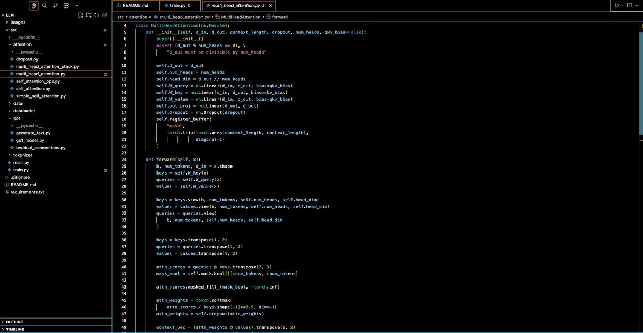Click 'class MultiHeadAttention(nn.Module):' line
The height and width of the screenshot is (333, 643).
182,25
